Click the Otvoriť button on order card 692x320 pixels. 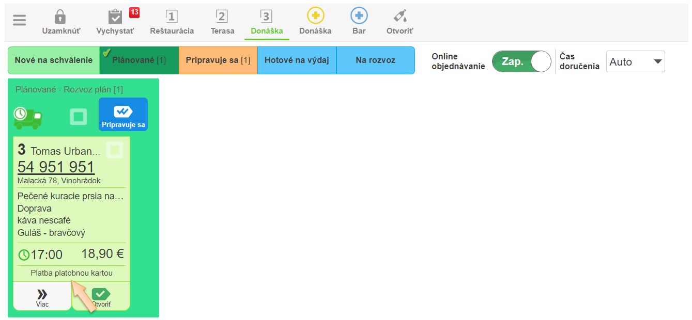101,297
